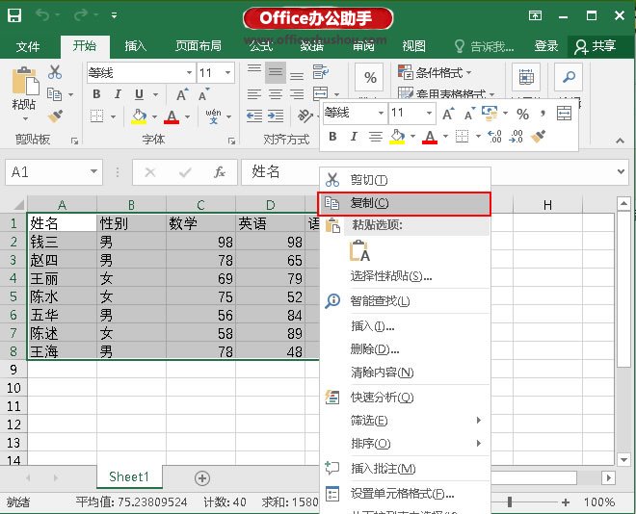Click the Wrap Text icon in alignment group

tap(321, 72)
